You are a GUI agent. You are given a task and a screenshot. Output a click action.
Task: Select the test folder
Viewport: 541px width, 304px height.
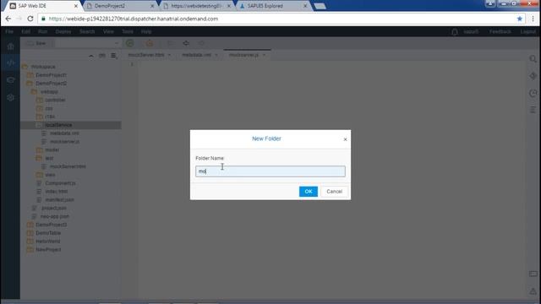49,158
